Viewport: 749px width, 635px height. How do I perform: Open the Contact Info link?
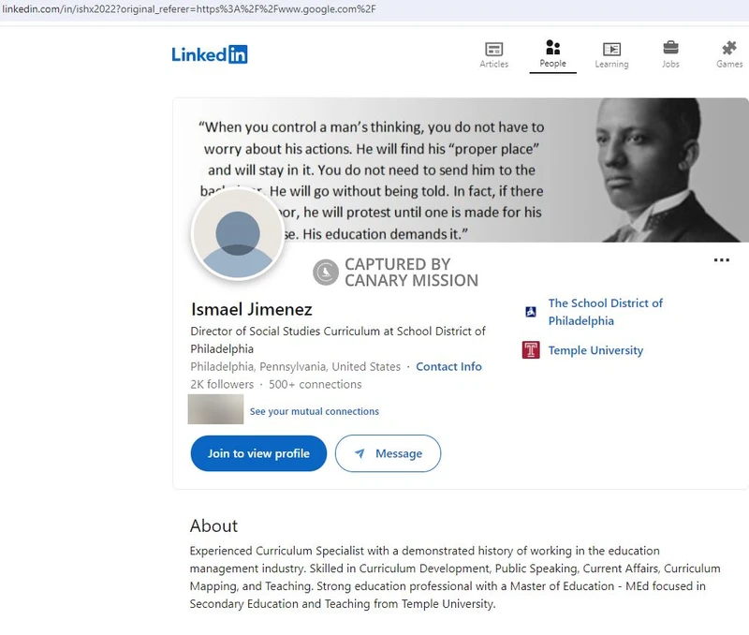[x=448, y=366]
